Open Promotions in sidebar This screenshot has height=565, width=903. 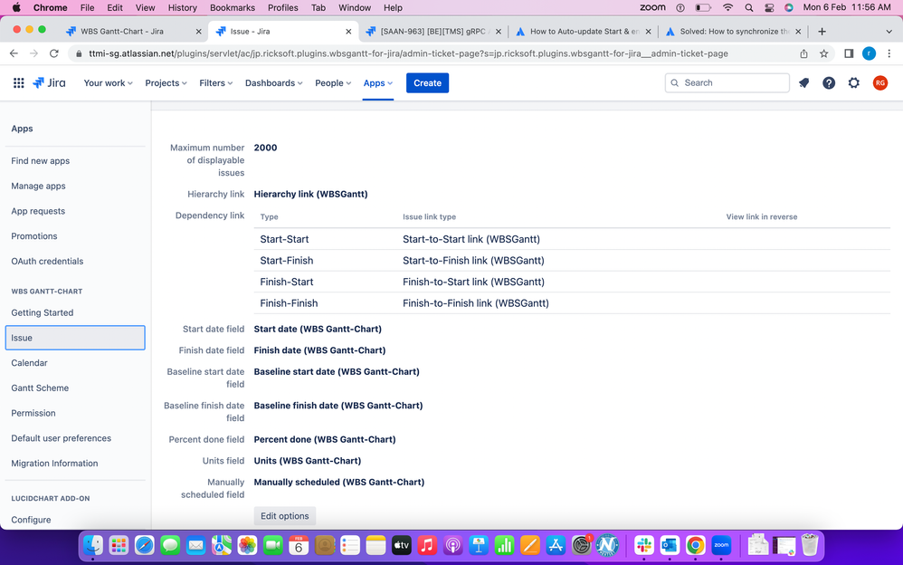click(x=34, y=235)
